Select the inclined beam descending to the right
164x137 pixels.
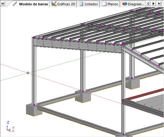click(143, 59)
